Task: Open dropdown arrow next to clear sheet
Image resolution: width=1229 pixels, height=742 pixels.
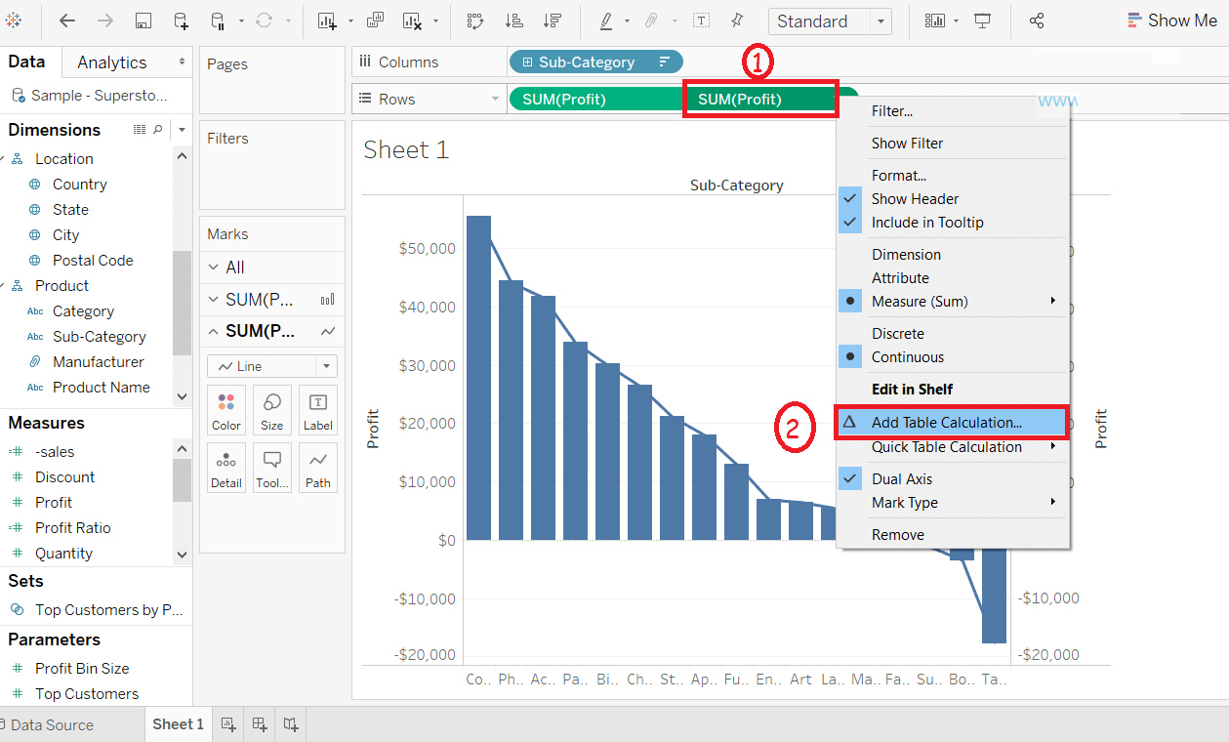Action: coord(435,21)
